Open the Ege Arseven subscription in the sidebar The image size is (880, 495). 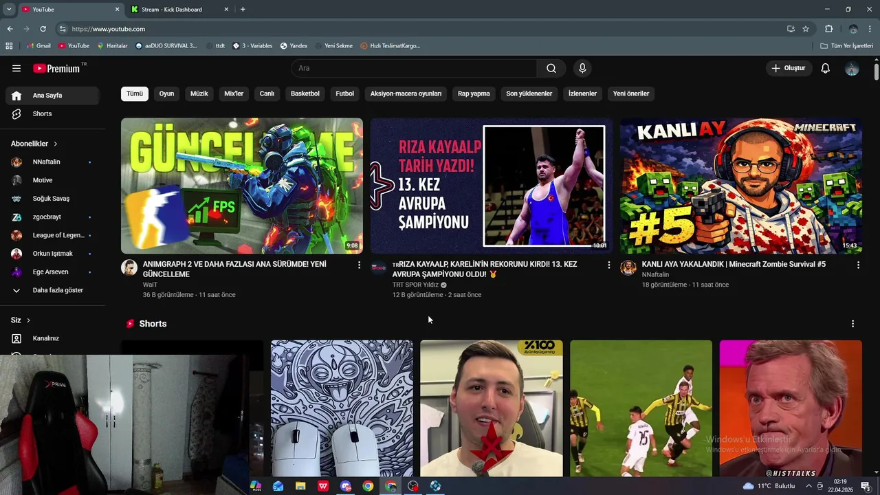tap(52, 272)
